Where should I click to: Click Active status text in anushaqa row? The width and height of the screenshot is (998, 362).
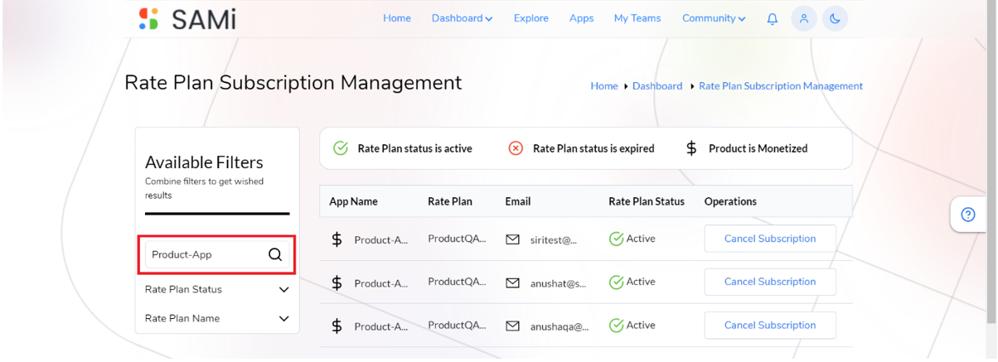[x=641, y=326]
